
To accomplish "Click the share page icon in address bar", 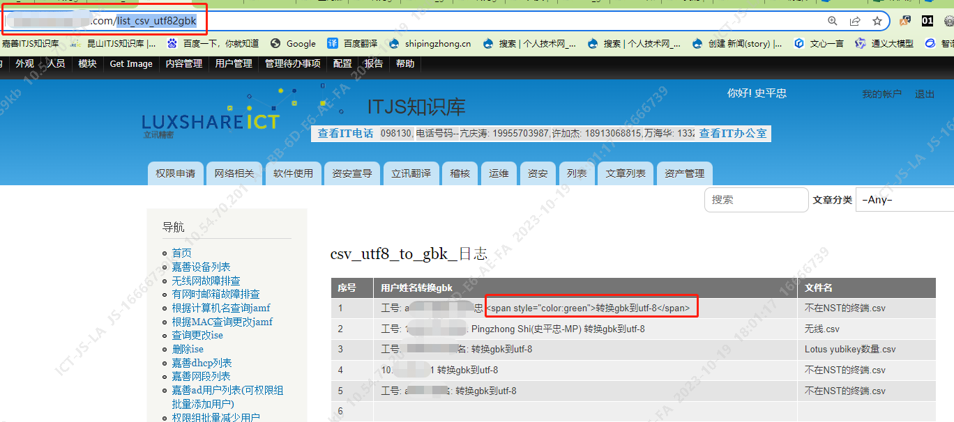I will [x=855, y=21].
